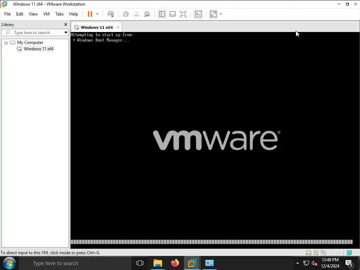Select My Computer in the library
Image resolution: width=360 pixels, height=270 pixels.
tap(30, 43)
